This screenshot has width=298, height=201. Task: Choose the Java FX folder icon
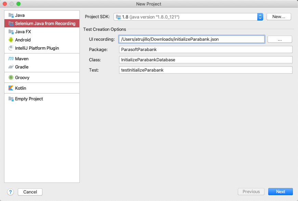11,32
